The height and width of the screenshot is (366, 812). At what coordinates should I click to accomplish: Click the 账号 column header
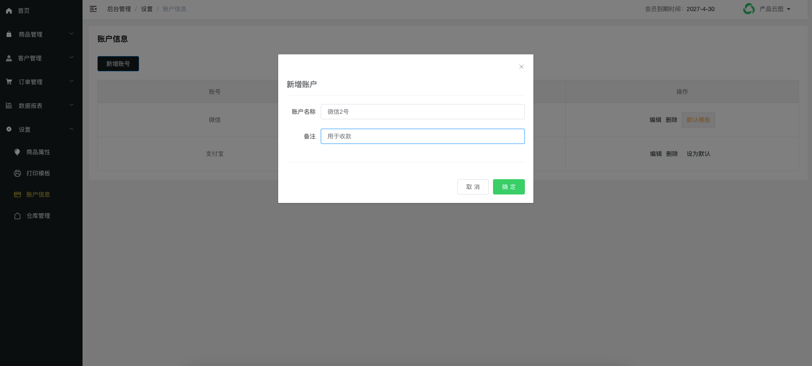(215, 92)
